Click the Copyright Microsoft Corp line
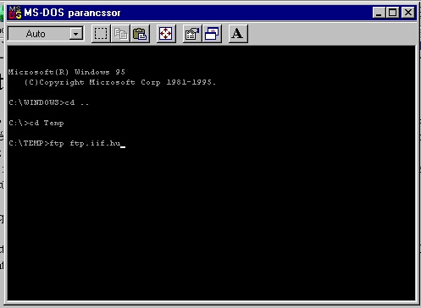The image size is (421, 308). pos(120,82)
